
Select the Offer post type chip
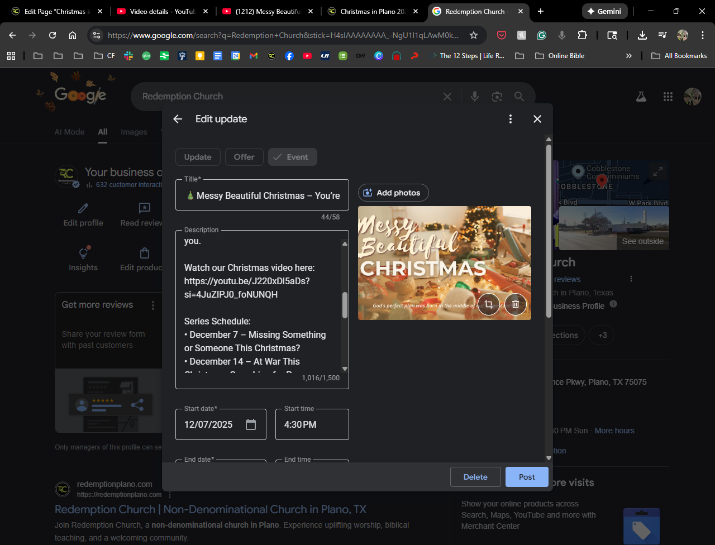[244, 157]
